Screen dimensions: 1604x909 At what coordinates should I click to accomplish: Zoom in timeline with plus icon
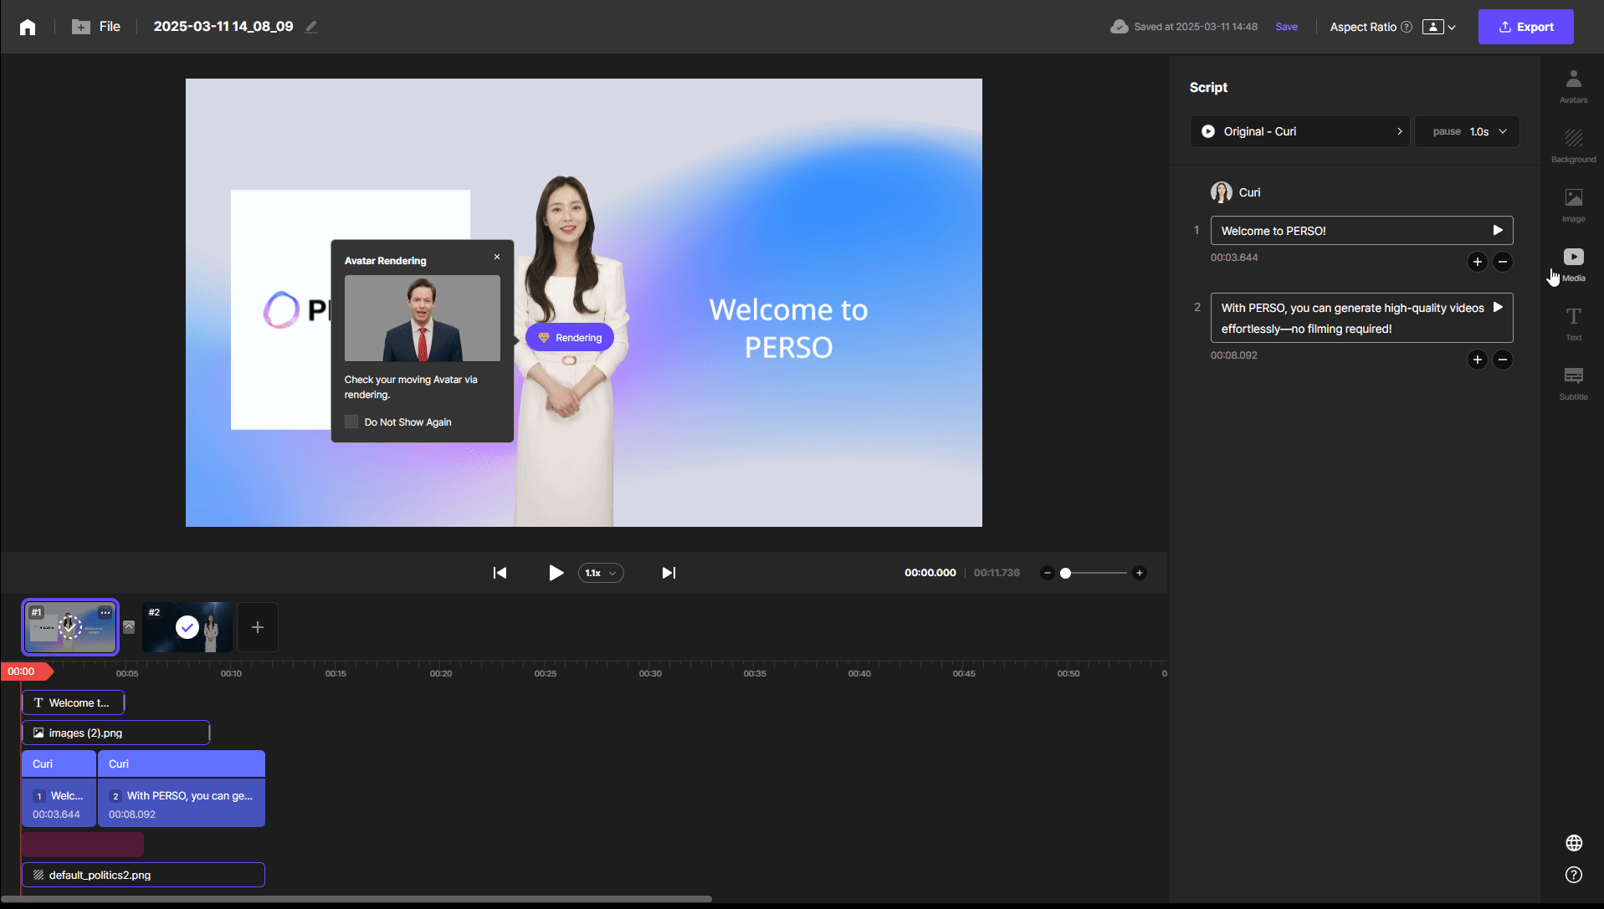click(x=1139, y=573)
